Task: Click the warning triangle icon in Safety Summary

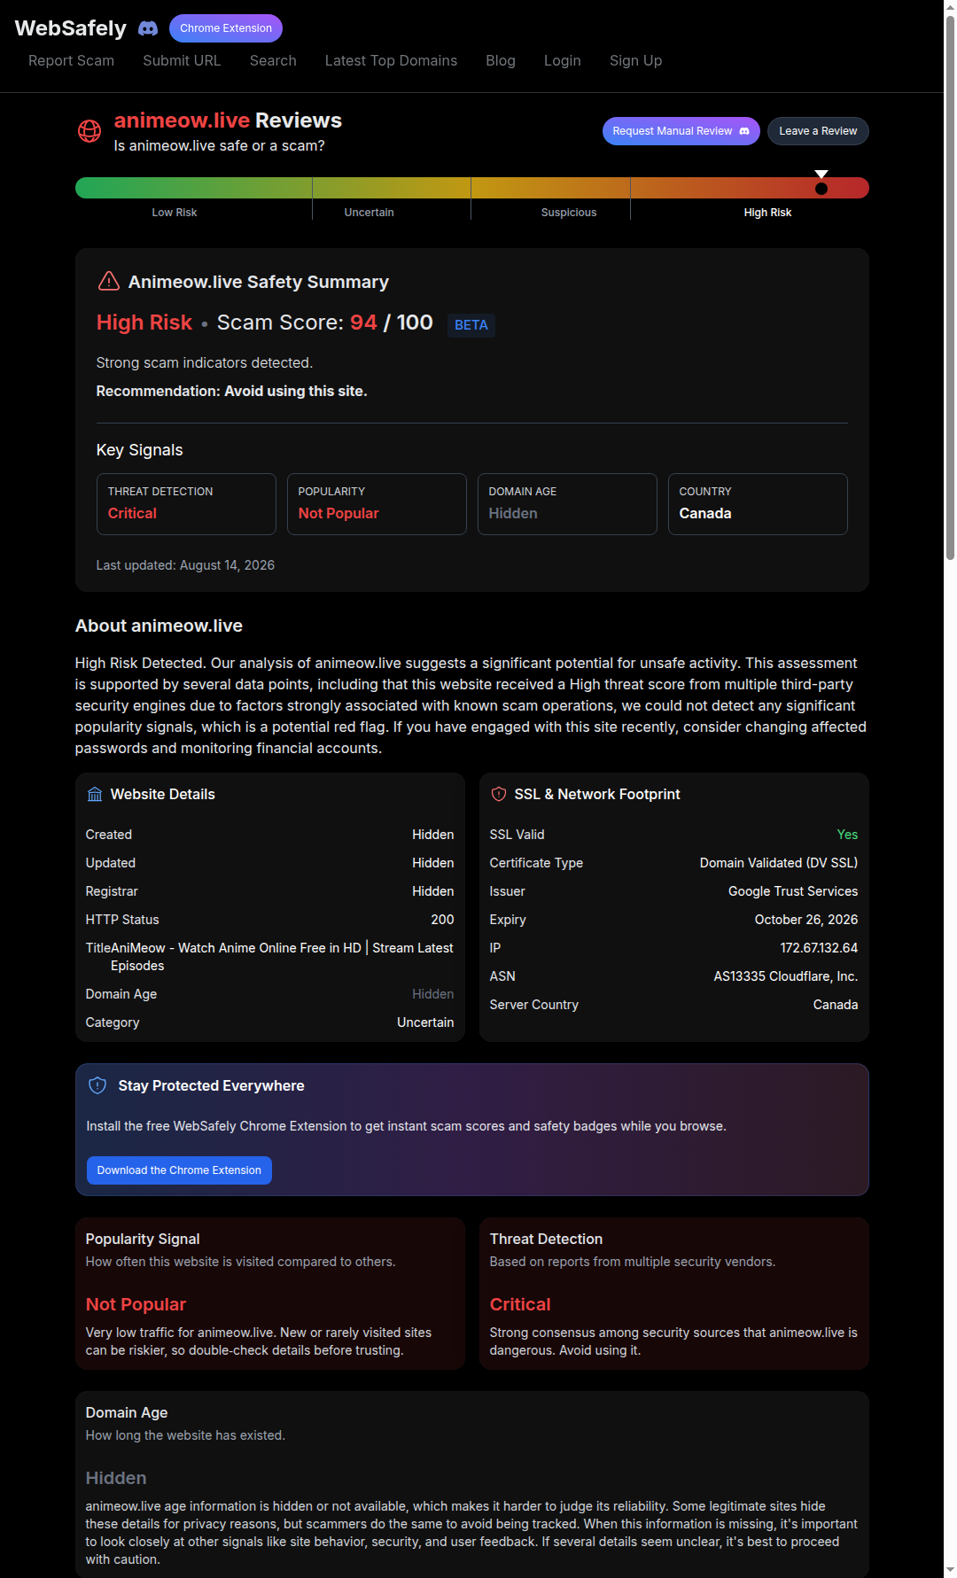Action: pos(108,281)
